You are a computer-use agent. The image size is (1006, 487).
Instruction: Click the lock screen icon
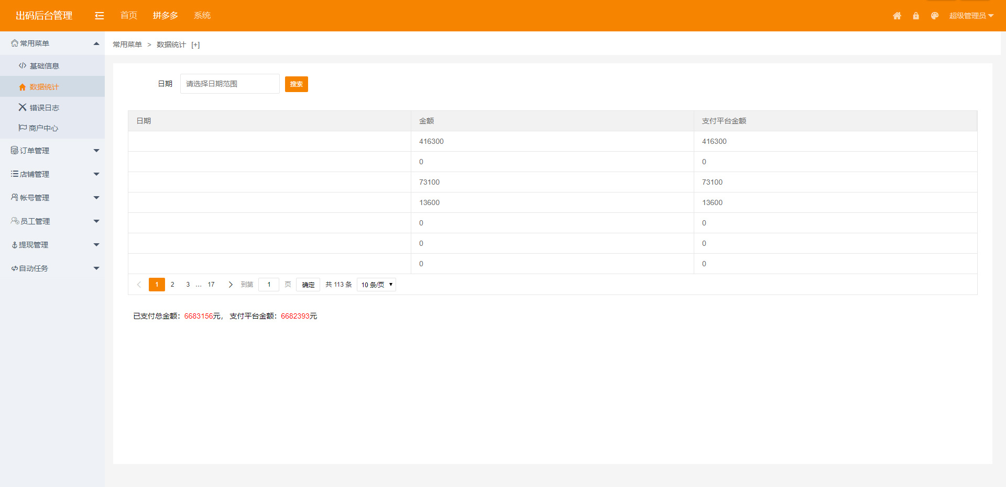[x=916, y=16]
